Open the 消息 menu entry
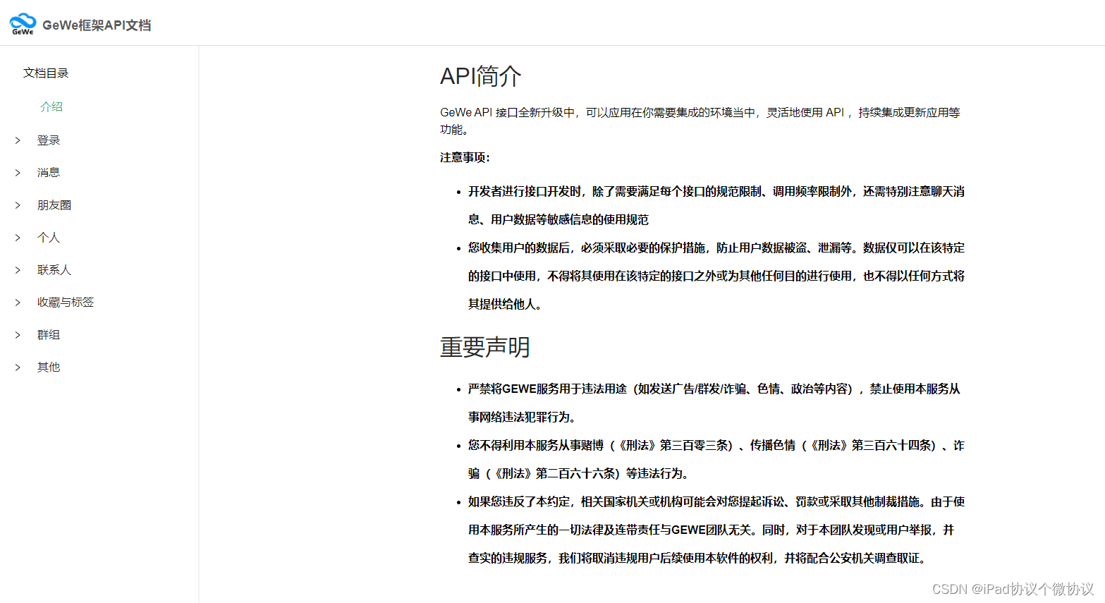This screenshot has width=1105, height=603. 49,173
